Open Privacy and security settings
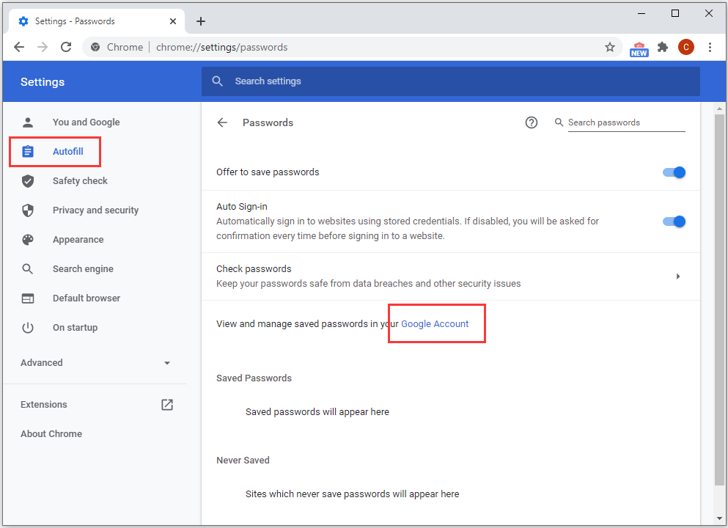Image resolution: width=728 pixels, height=528 pixels. click(95, 210)
